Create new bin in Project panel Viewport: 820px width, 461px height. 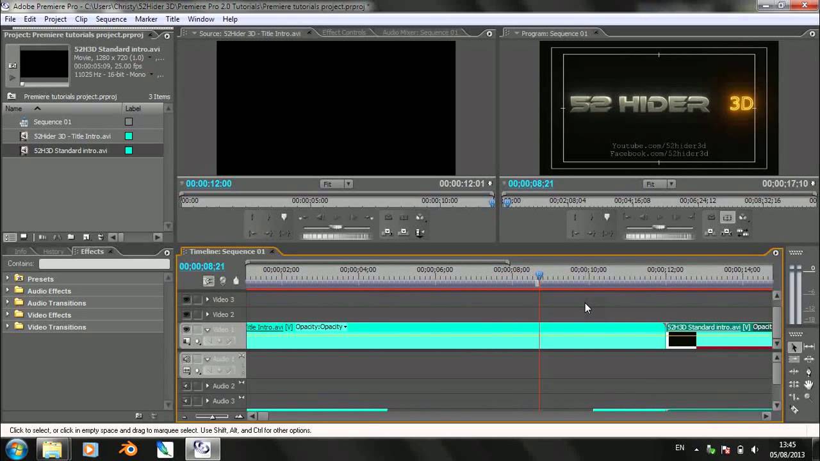coord(71,237)
